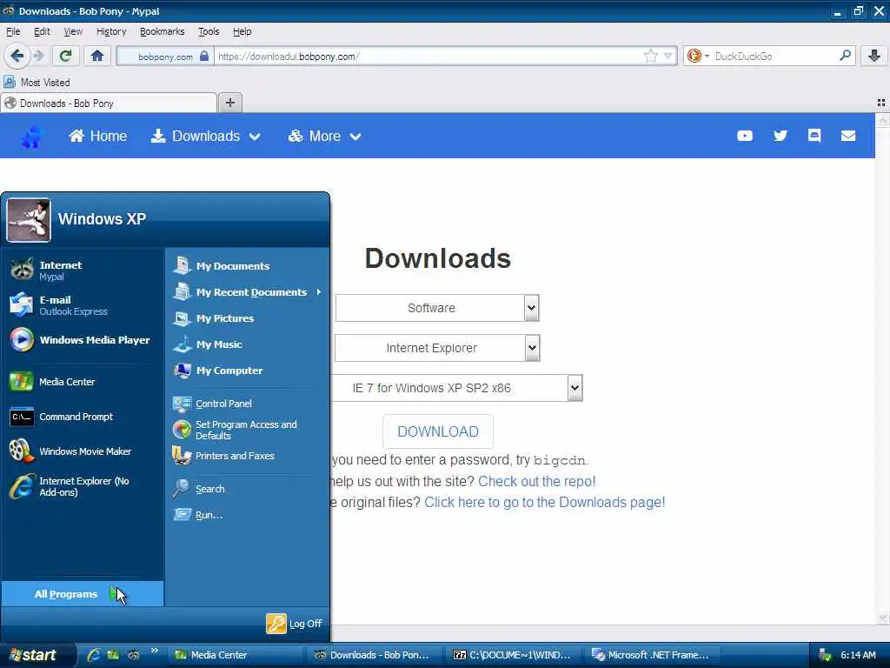The width and height of the screenshot is (890, 668).
Task: Open the Help menu
Action: [242, 31]
